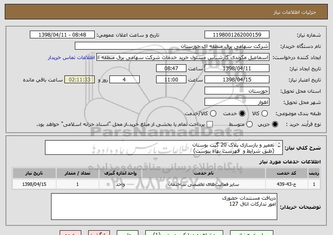Click the ساعت باقی مانده label

coord(43,80)
